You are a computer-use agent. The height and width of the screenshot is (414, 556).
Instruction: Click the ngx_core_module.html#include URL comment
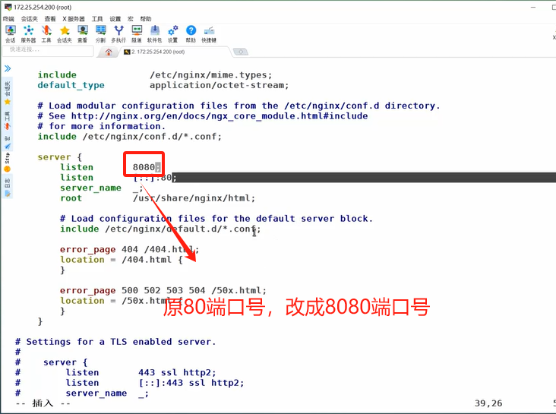tap(220, 116)
